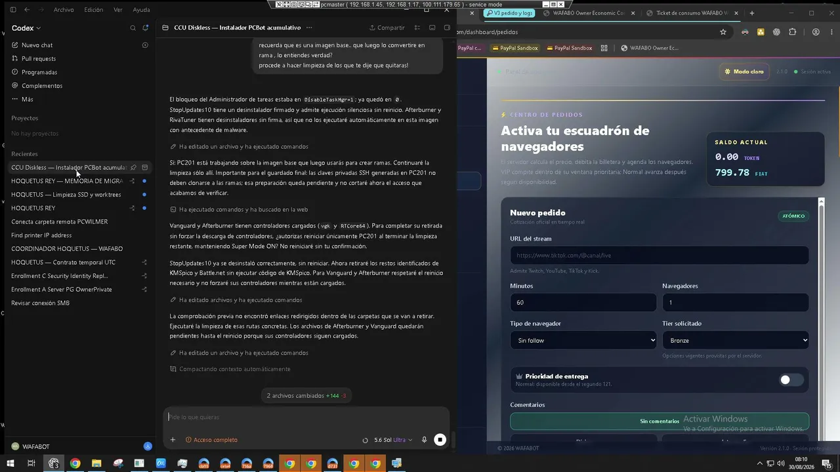
Task: Open the WAFABOT account at sidebar bottom
Action: pyautogui.click(x=30, y=446)
